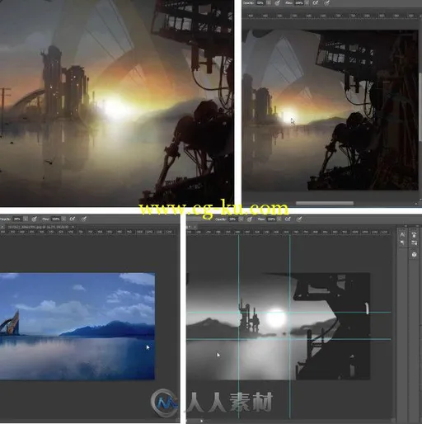Open Opacity slider arrow in bottom-right window
The image size is (422, 424).
pos(241,219)
